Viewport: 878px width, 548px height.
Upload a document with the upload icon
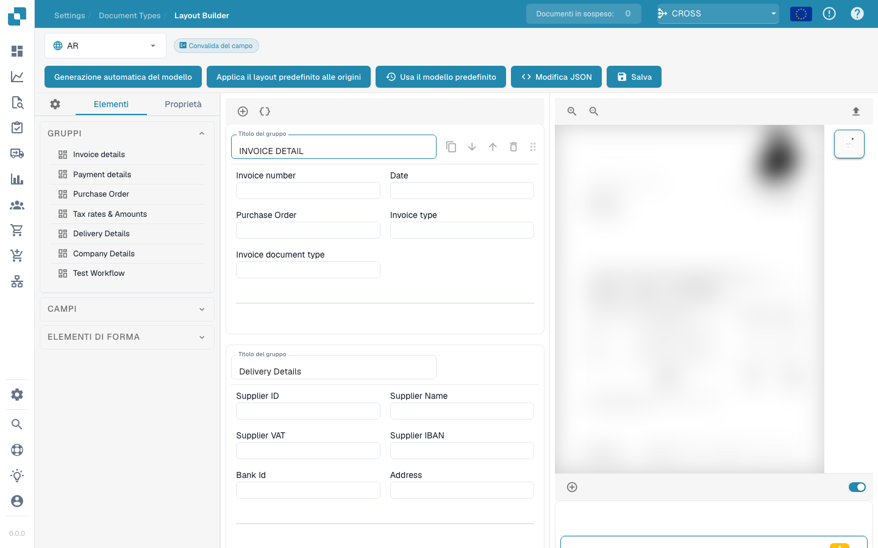[856, 111]
